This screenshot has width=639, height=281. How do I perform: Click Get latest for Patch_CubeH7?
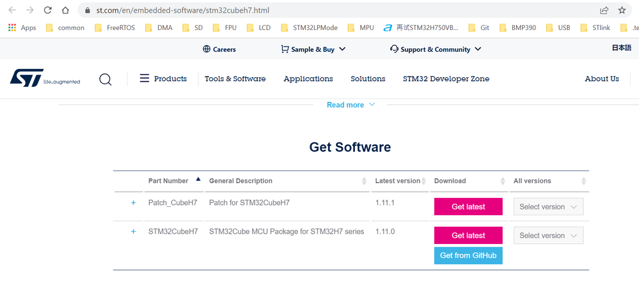point(468,206)
